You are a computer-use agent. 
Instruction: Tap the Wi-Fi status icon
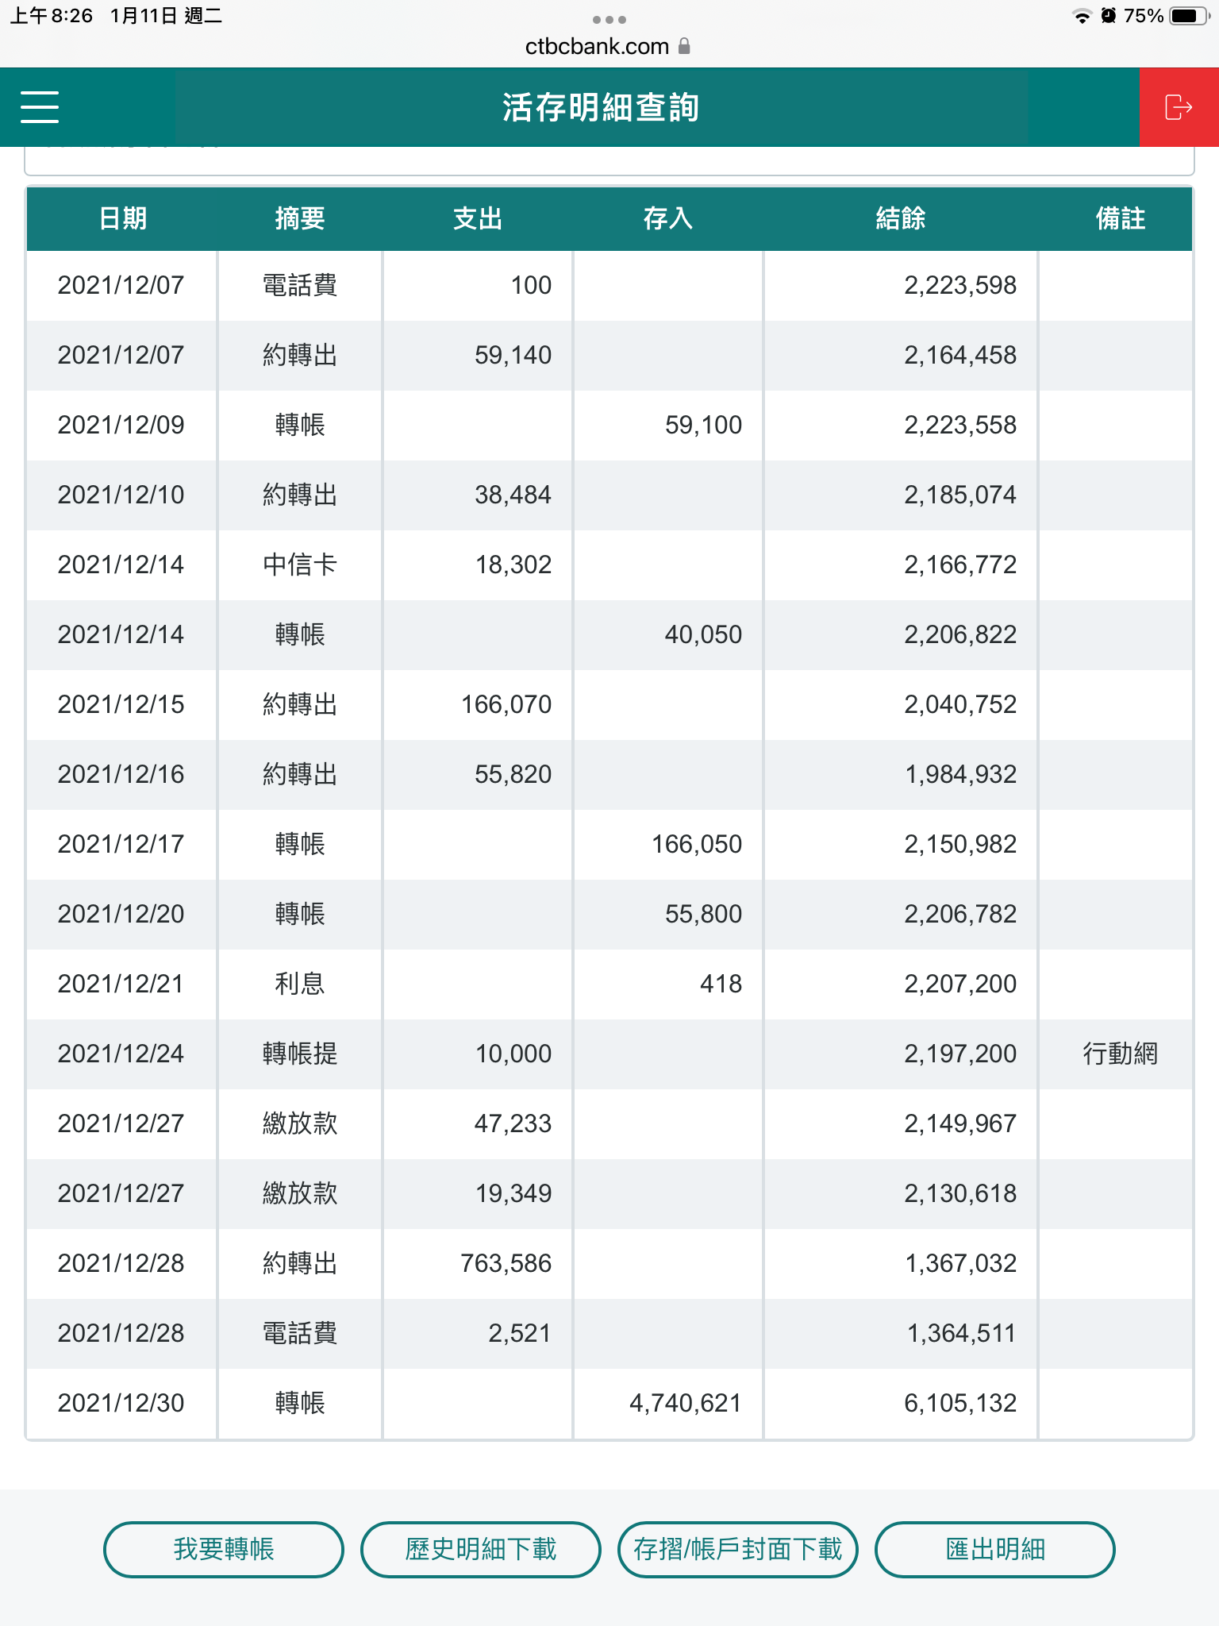tap(1081, 16)
